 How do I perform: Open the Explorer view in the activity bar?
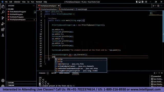click(x=3, y=7)
